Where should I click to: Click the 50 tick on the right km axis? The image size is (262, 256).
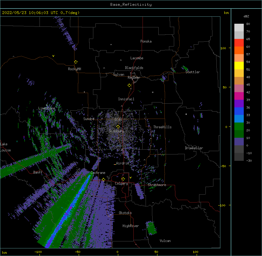pos(225,87)
